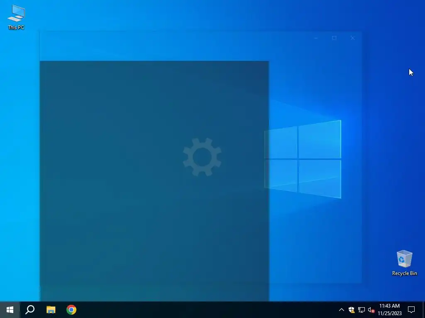This screenshot has height=318, width=425.
Task: Open the Action Center notifications icon
Action: point(411,310)
